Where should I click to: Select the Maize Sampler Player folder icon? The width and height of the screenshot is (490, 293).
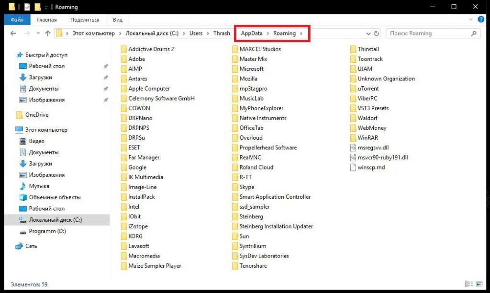(124, 266)
